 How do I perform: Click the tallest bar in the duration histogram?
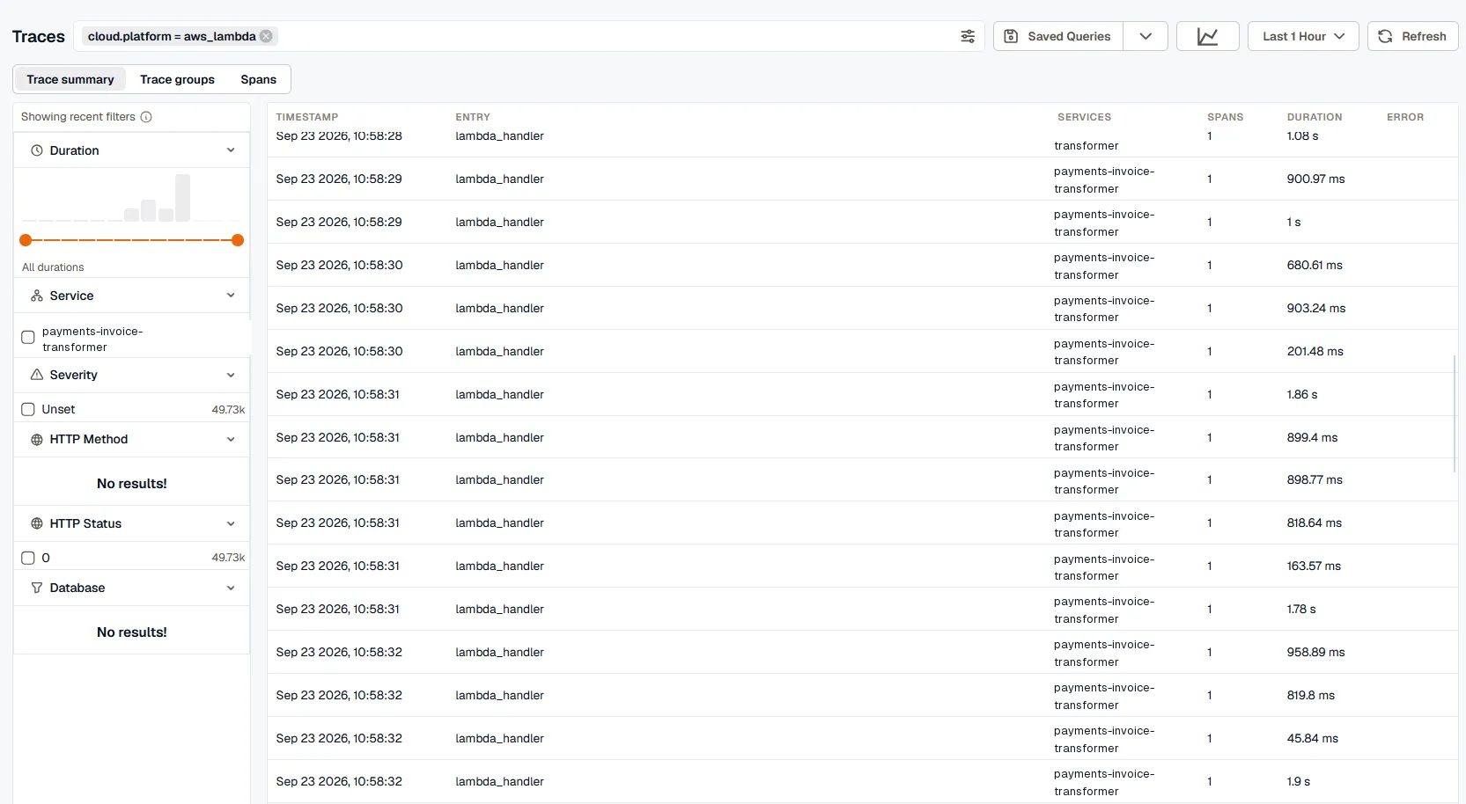click(182, 198)
